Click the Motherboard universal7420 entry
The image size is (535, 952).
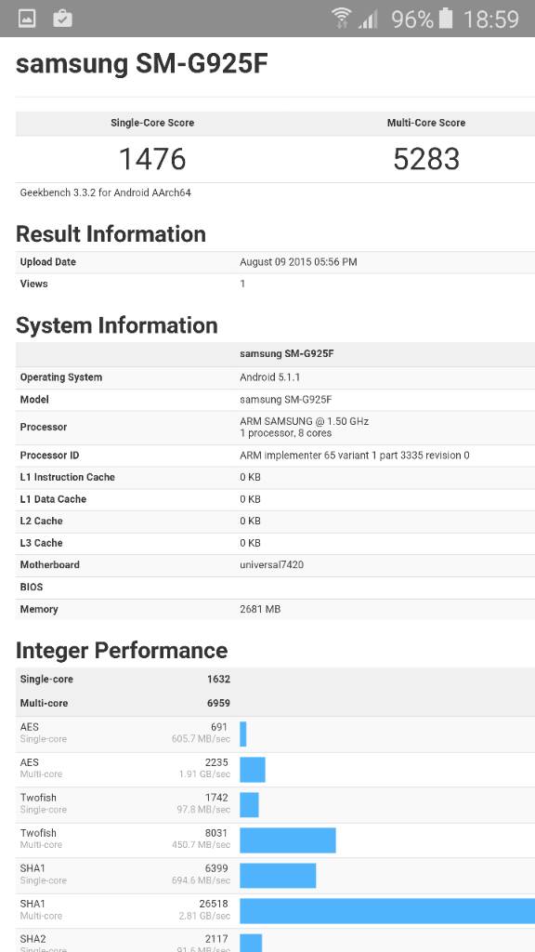(267, 564)
